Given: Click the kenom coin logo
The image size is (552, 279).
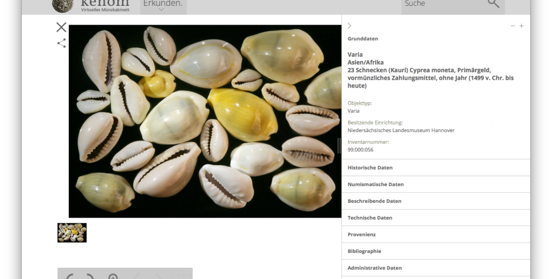Looking at the screenshot, I should pyautogui.click(x=63, y=5).
